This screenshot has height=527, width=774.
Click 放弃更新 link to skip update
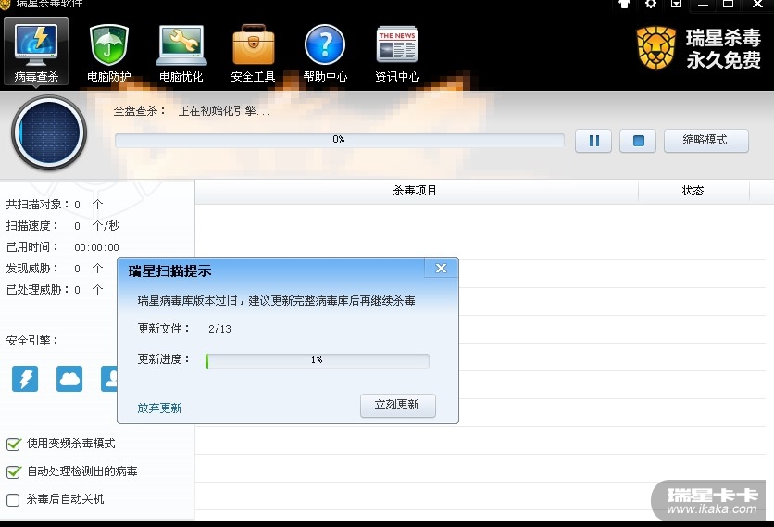(x=159, y=408)
